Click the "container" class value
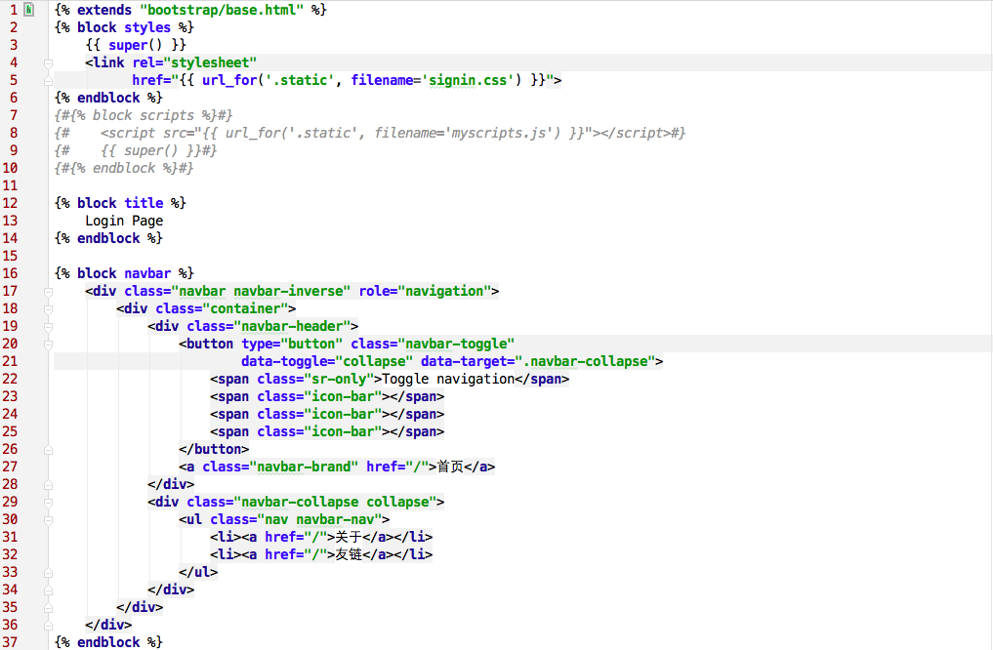 [x=245, y=308]
